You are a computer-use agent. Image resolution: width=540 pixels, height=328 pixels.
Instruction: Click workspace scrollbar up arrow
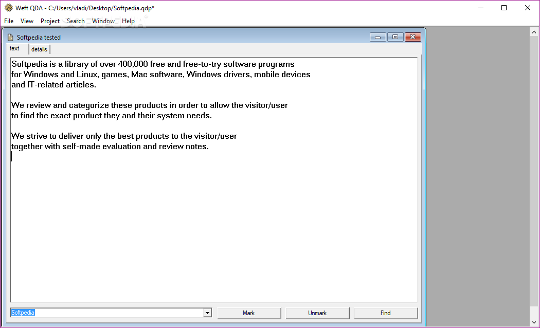coord(534,32)
